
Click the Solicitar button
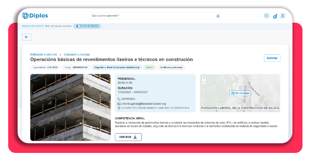[272, 58]
